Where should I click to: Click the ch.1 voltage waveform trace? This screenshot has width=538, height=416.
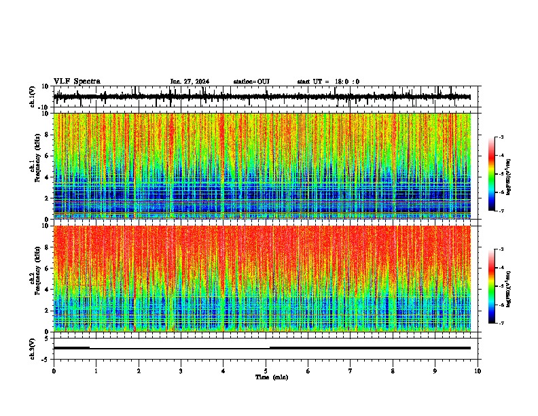click(x=262, y=97)
